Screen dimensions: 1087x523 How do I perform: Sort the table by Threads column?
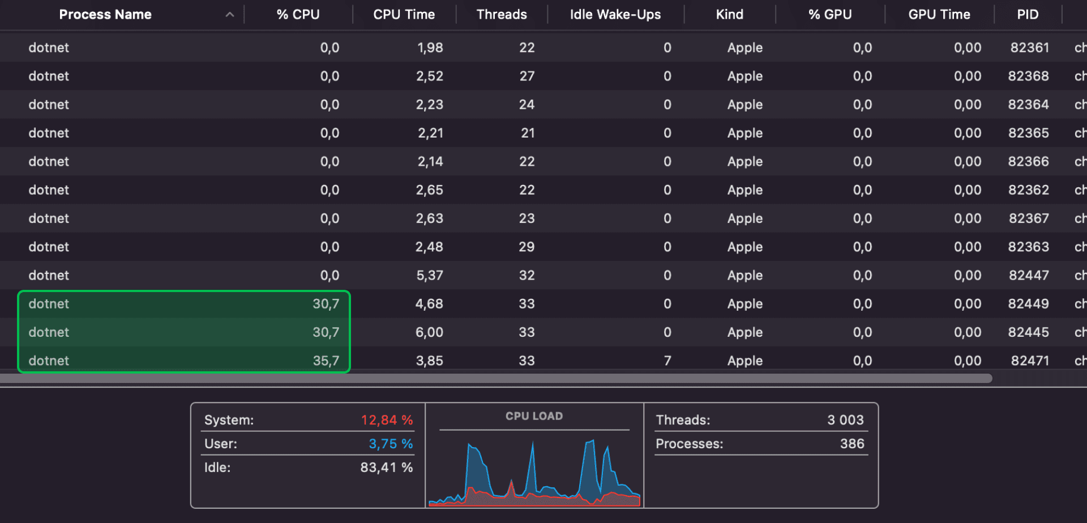pyautogui.click(x=502, y=14)
